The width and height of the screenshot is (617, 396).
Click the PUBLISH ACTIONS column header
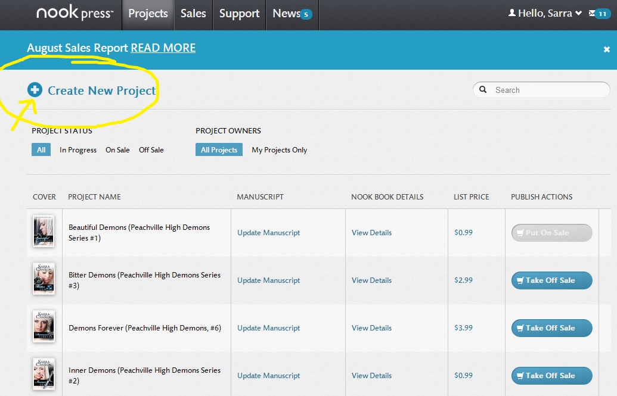coord(541,197)
